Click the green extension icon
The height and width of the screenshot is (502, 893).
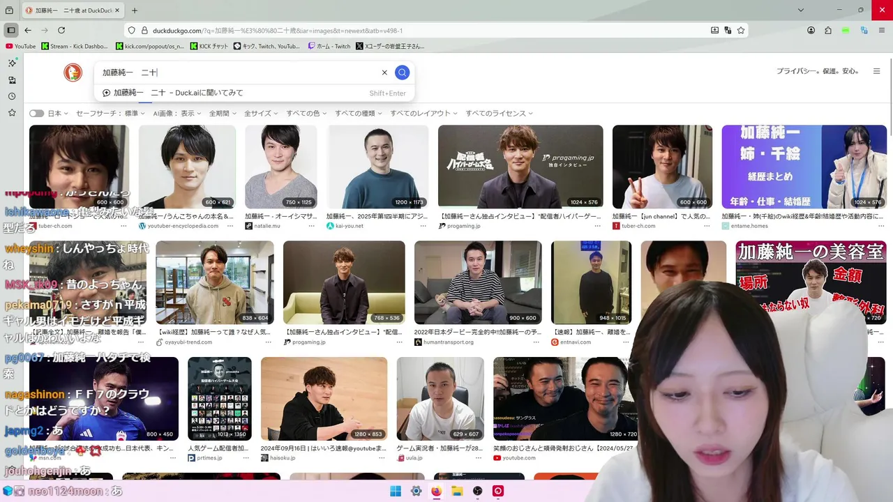tap(846, 30)
